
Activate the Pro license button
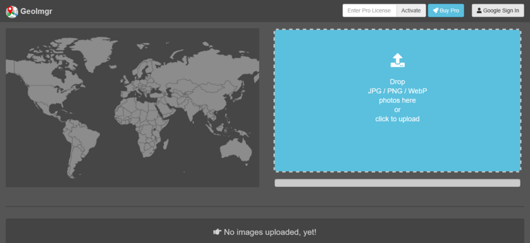411,10
